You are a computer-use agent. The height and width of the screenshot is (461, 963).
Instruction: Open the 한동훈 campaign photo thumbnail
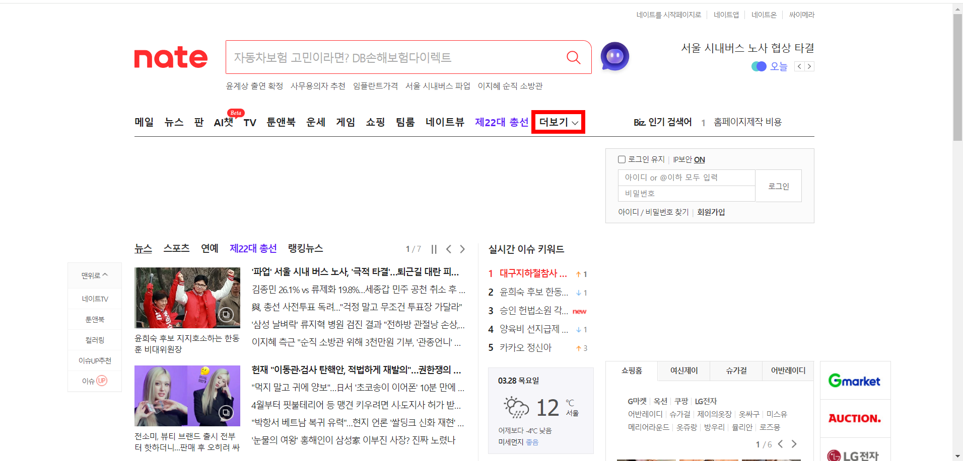[187, 298]
